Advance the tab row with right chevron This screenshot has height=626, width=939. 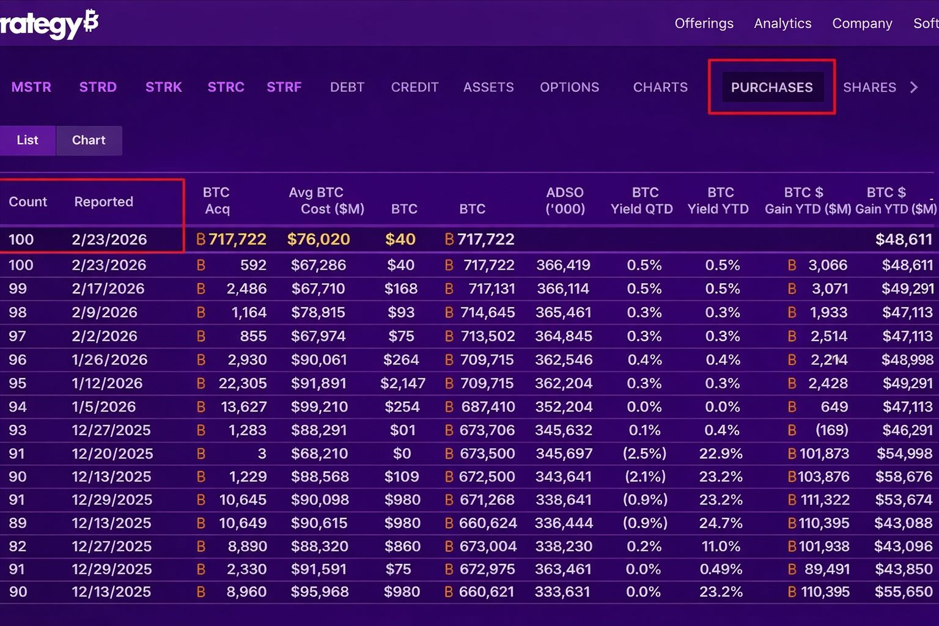[914, 87]
